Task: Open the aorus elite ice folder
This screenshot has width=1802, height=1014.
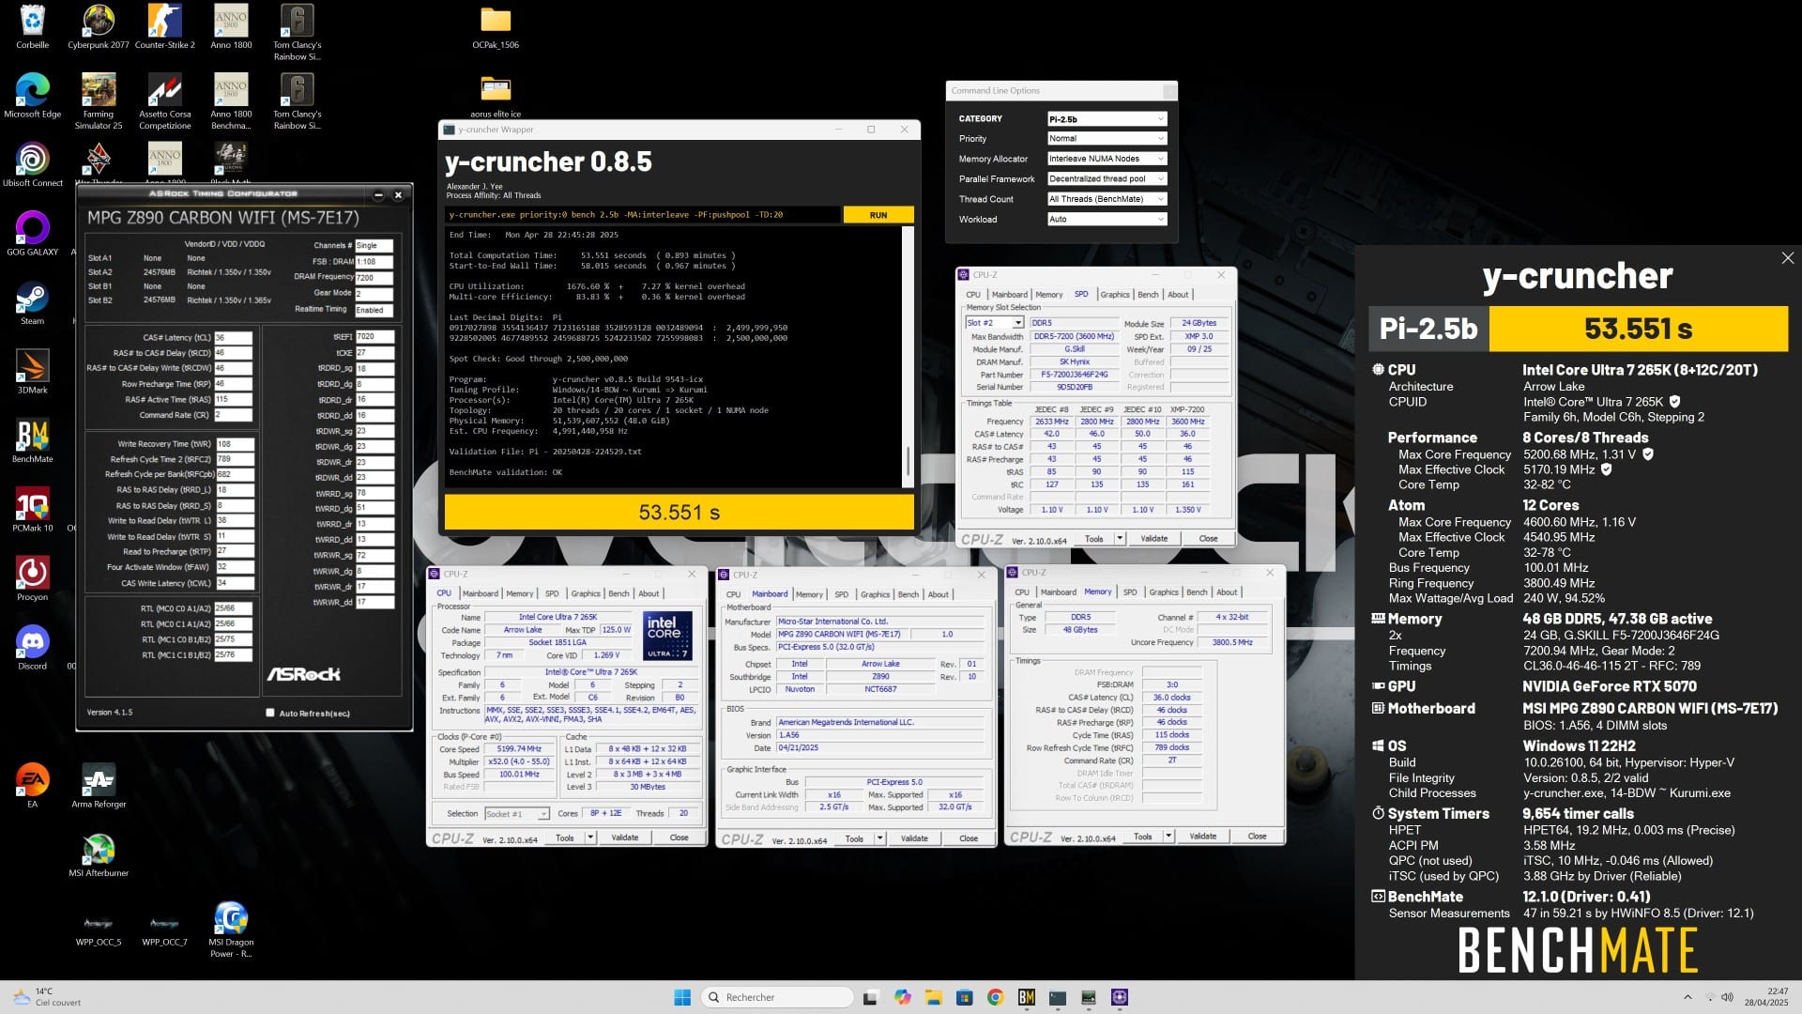Action: 496,96
